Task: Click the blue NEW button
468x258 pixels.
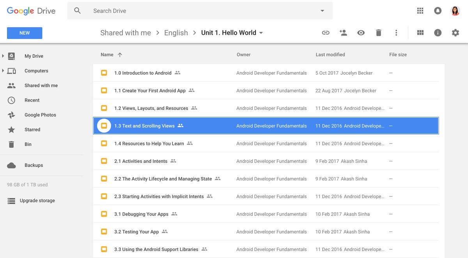Action: point(25,33)
